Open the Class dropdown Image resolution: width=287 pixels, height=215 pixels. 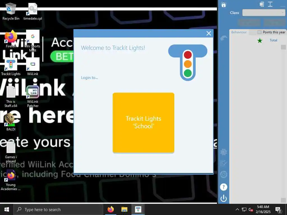(263, 13)
